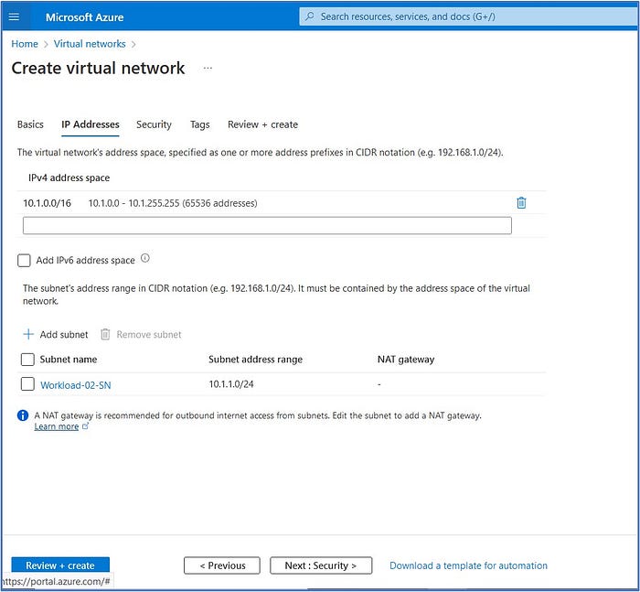Click the Review + create button
640x592 pixels.
pyautogui.click(x=60, y=565)
